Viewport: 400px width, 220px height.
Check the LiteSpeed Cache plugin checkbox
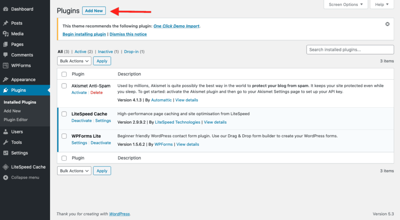(64, 114)
